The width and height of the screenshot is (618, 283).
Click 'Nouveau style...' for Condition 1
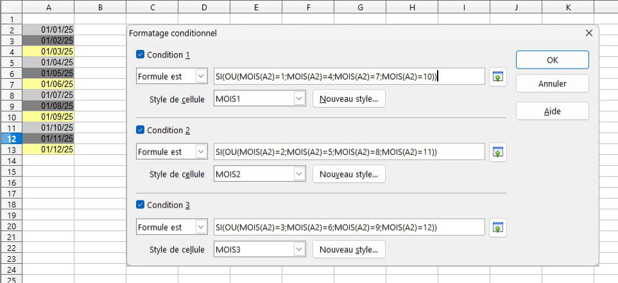click(x=349, y=99)
